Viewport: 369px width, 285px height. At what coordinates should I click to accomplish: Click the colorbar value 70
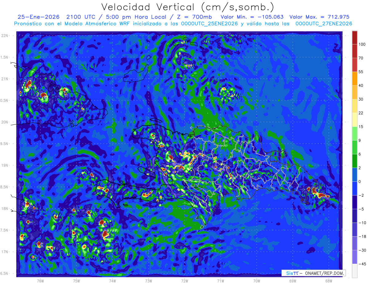pyautogui.click(x=361, y=58)
